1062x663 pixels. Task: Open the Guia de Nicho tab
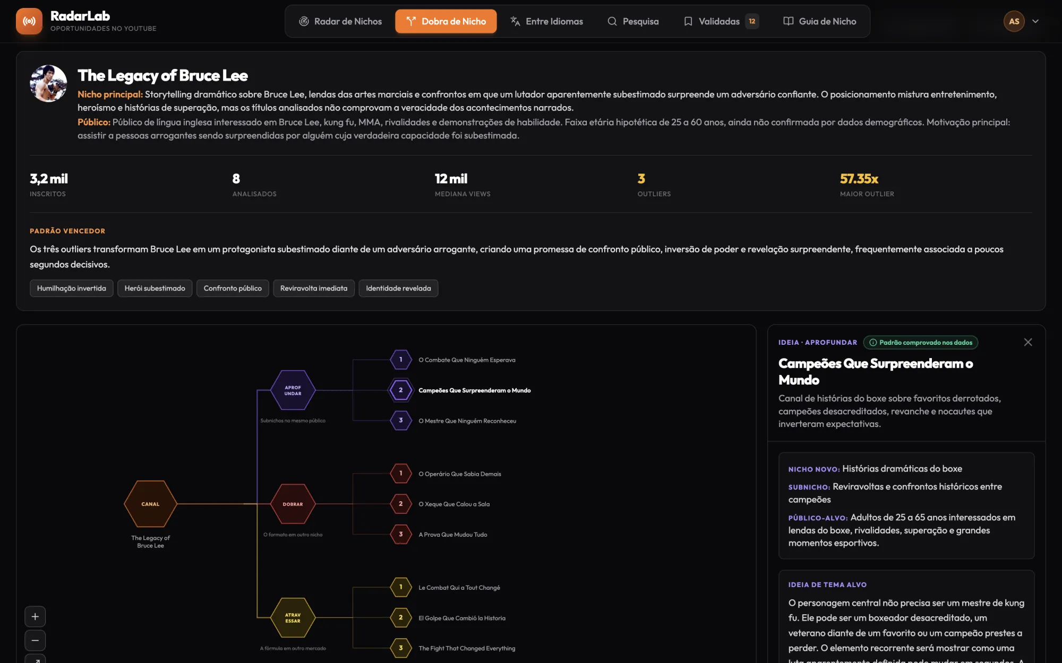[820, 21]
